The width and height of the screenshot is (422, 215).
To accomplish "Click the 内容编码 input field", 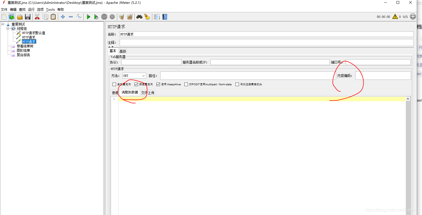I will tap(383, 76).
